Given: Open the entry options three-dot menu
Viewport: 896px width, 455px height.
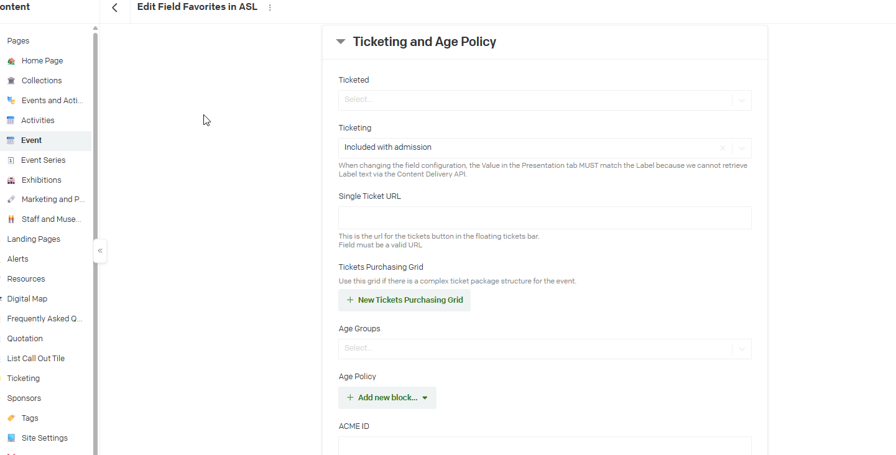Looking at the screenshot, I should click(x=270, y=7).
